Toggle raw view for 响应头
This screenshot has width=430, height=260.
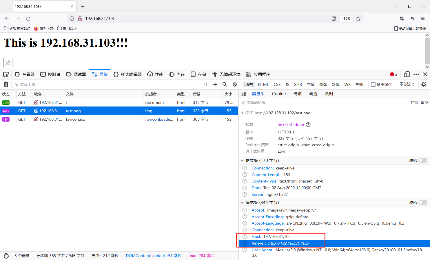click(x=423, y=160)
